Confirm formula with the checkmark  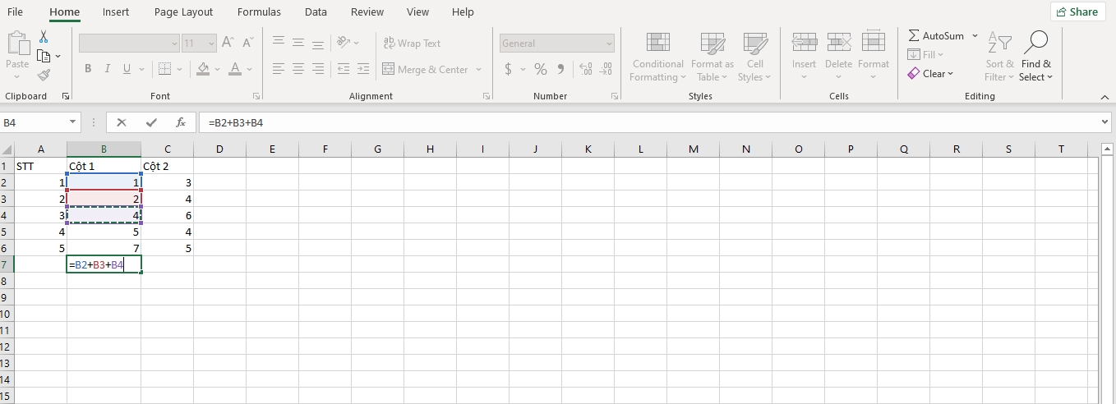[151, 122]
